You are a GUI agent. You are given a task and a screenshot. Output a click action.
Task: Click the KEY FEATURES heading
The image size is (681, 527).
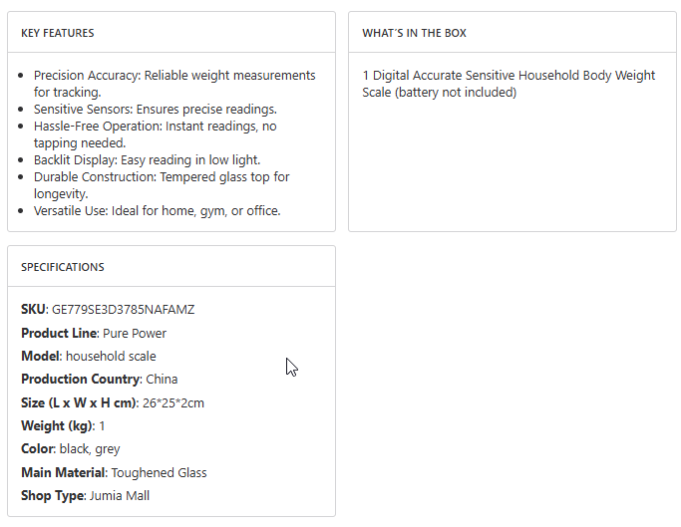click(x=58, y=33)
